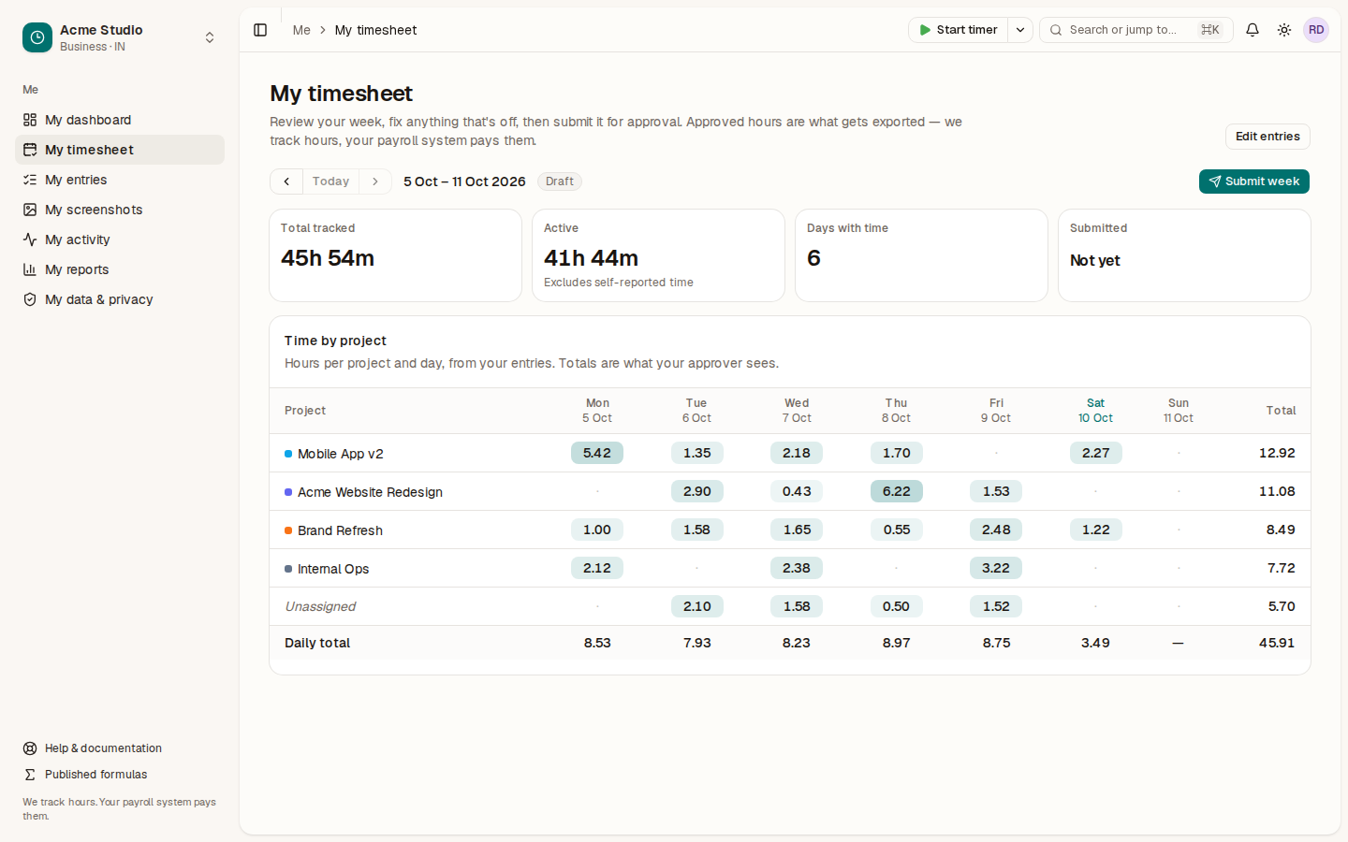1348x842 pixels.
Task: Click the Help & documentation lifebuoy icon
Action: 30,748
